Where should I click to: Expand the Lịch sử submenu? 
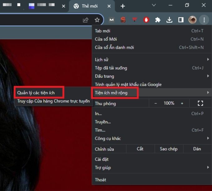click(x=152, y=60)
